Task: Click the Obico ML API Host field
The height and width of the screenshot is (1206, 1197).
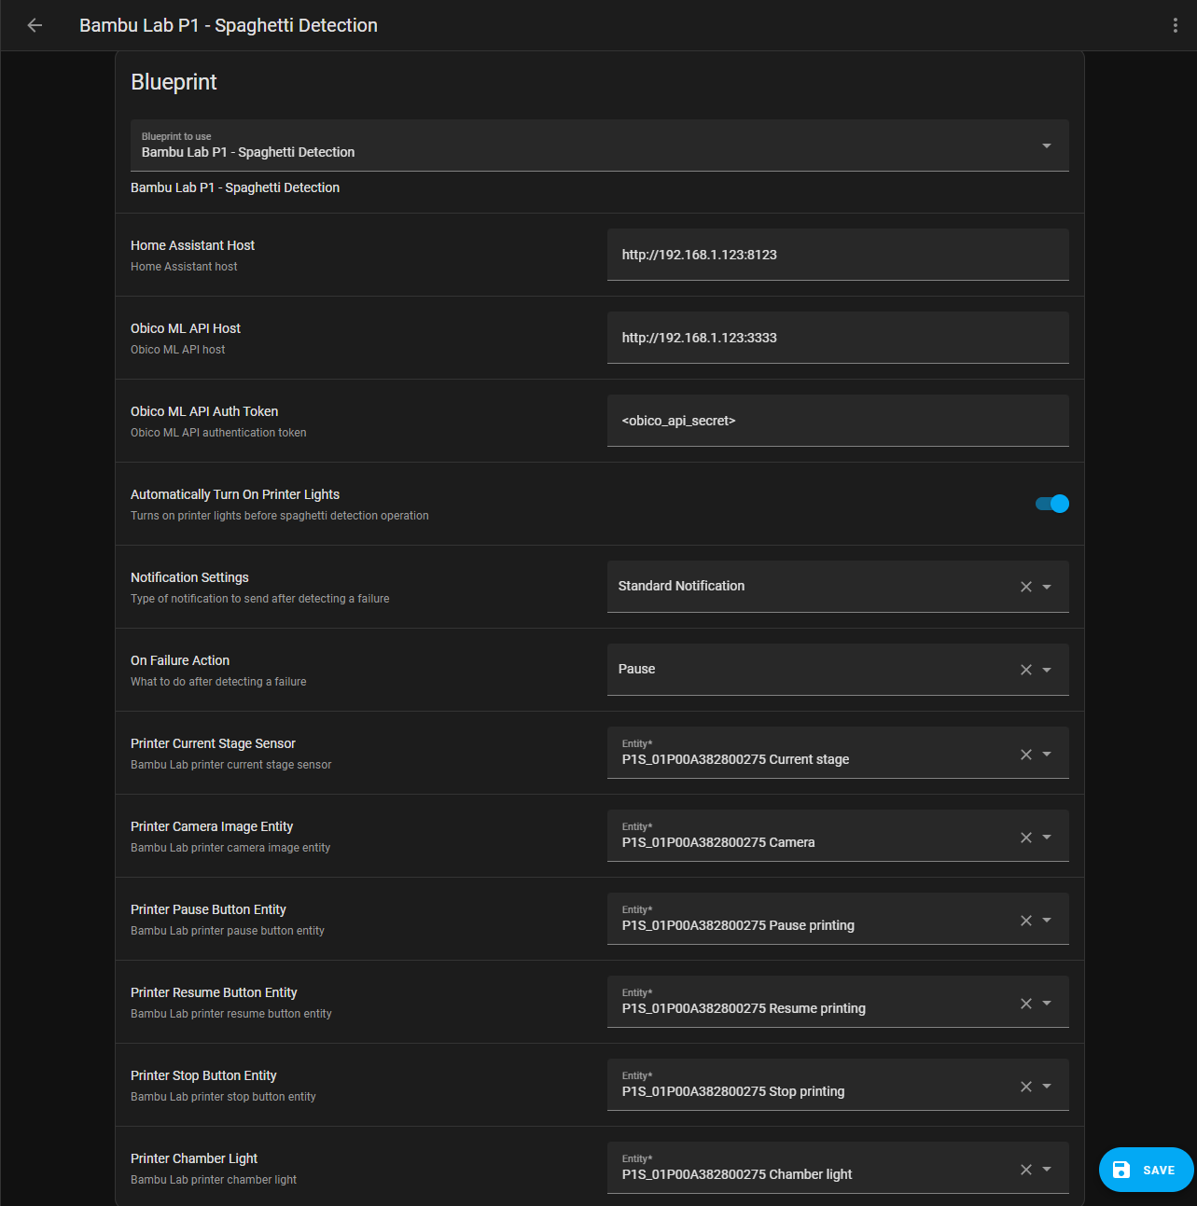Action: click(x=838, y=338)
